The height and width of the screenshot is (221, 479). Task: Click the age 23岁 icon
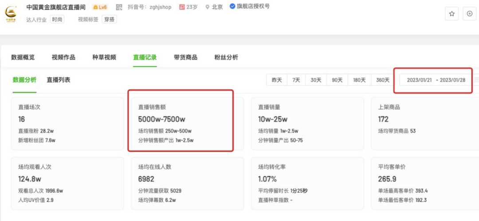[x=182, y=7]
